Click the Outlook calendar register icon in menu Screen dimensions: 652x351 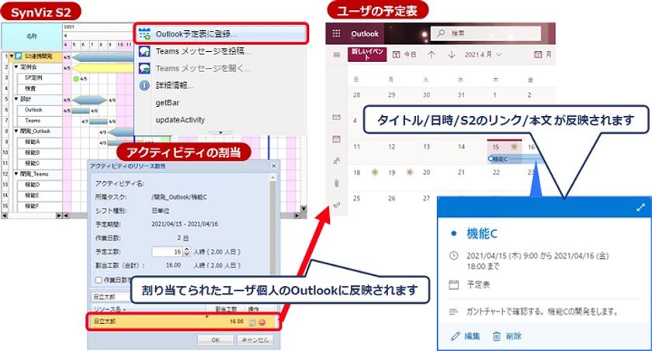[x=144, y=33]
